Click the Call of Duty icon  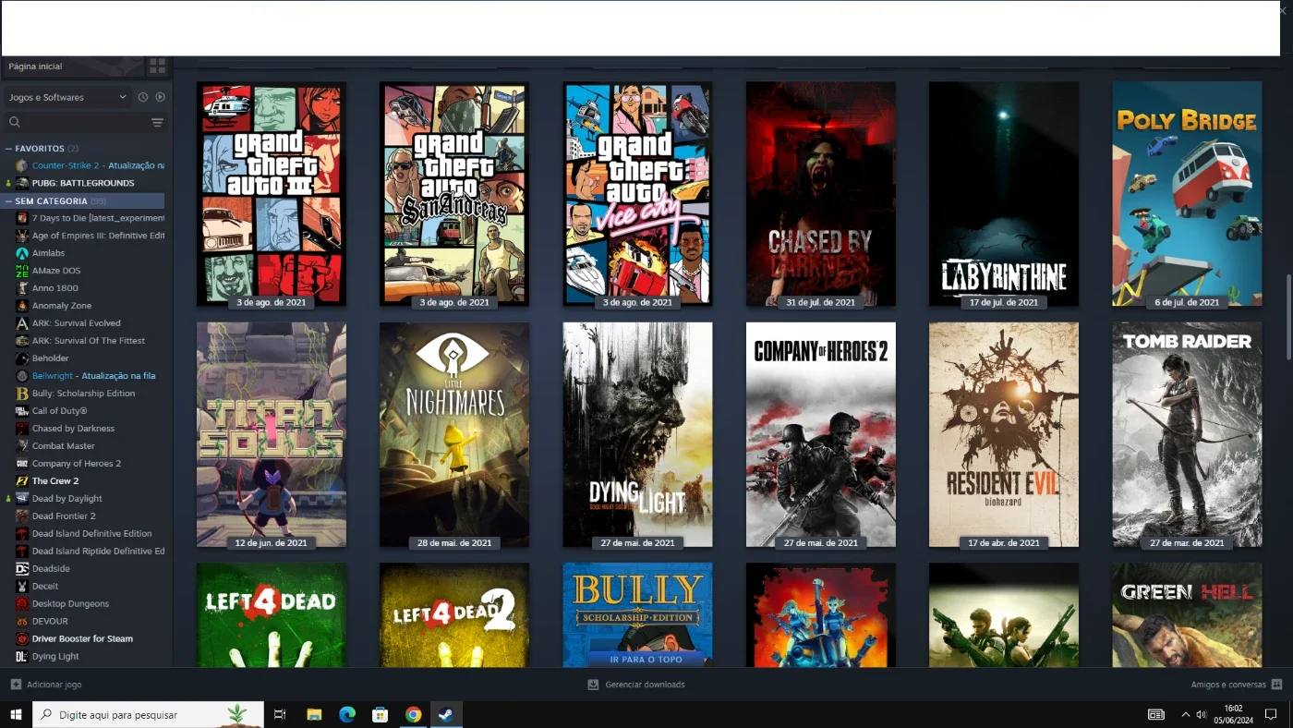[22, 411]
